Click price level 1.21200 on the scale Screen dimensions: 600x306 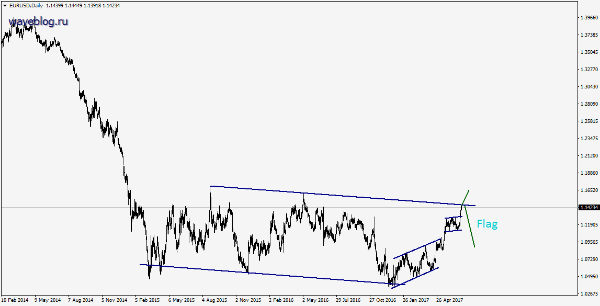588,156
